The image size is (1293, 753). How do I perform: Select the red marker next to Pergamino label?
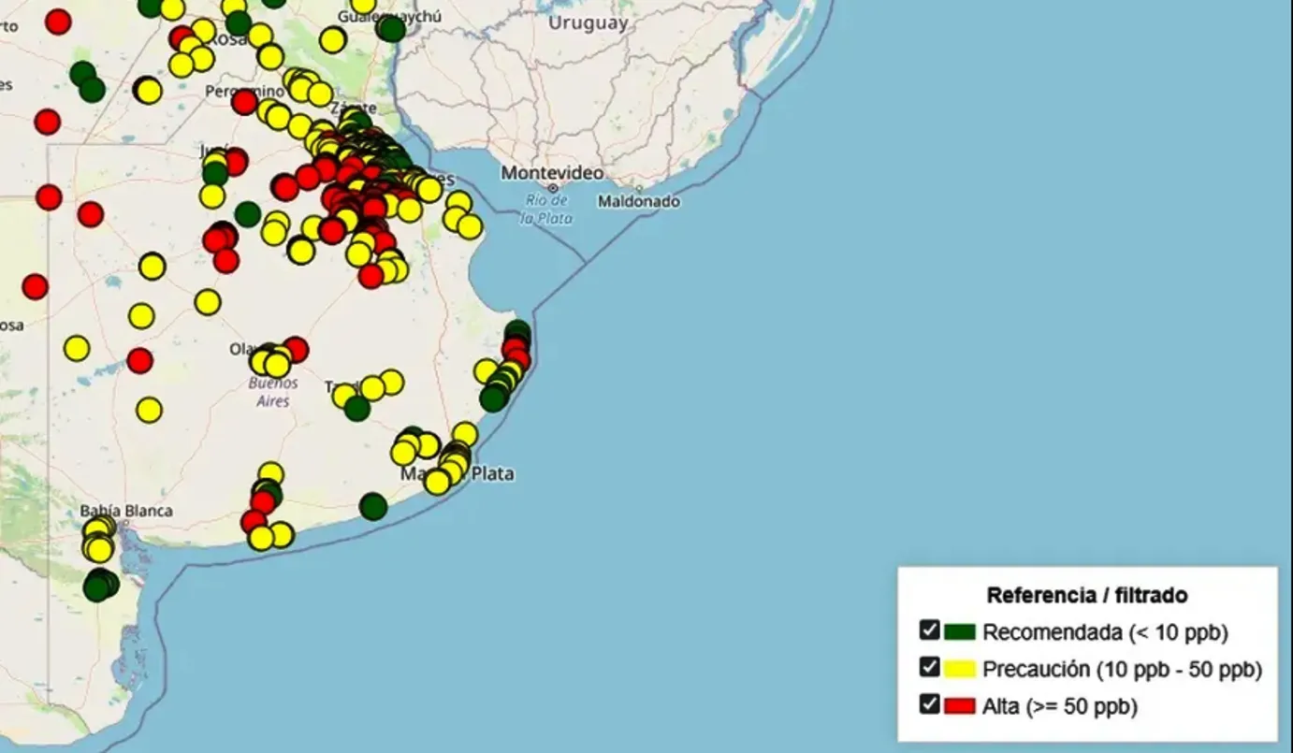[244, 102]
